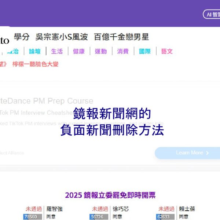Go to the 運動 section

click(101, 51)
